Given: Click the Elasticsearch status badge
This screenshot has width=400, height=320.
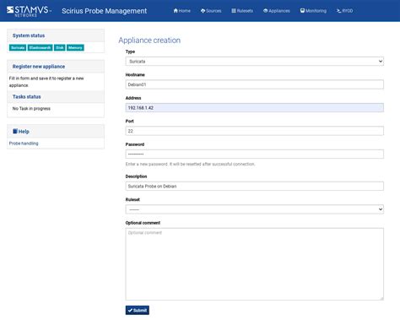Looking at the screenshot, I should coord(40,48).
